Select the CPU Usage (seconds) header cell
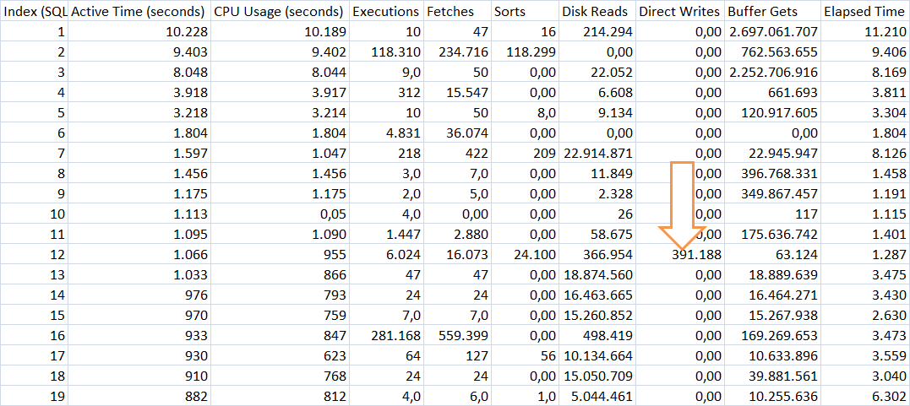The image size is (910, 406). (x=280, y=12)
